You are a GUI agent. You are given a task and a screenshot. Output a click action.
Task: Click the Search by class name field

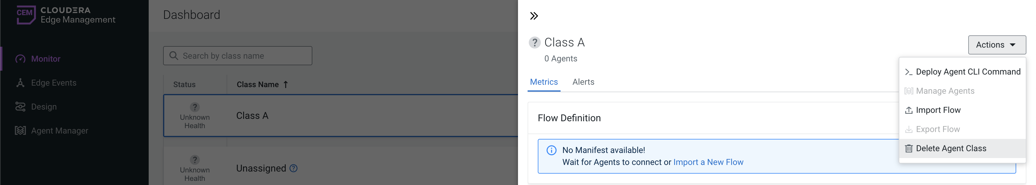pyautogui.click(x=241, y=56)
